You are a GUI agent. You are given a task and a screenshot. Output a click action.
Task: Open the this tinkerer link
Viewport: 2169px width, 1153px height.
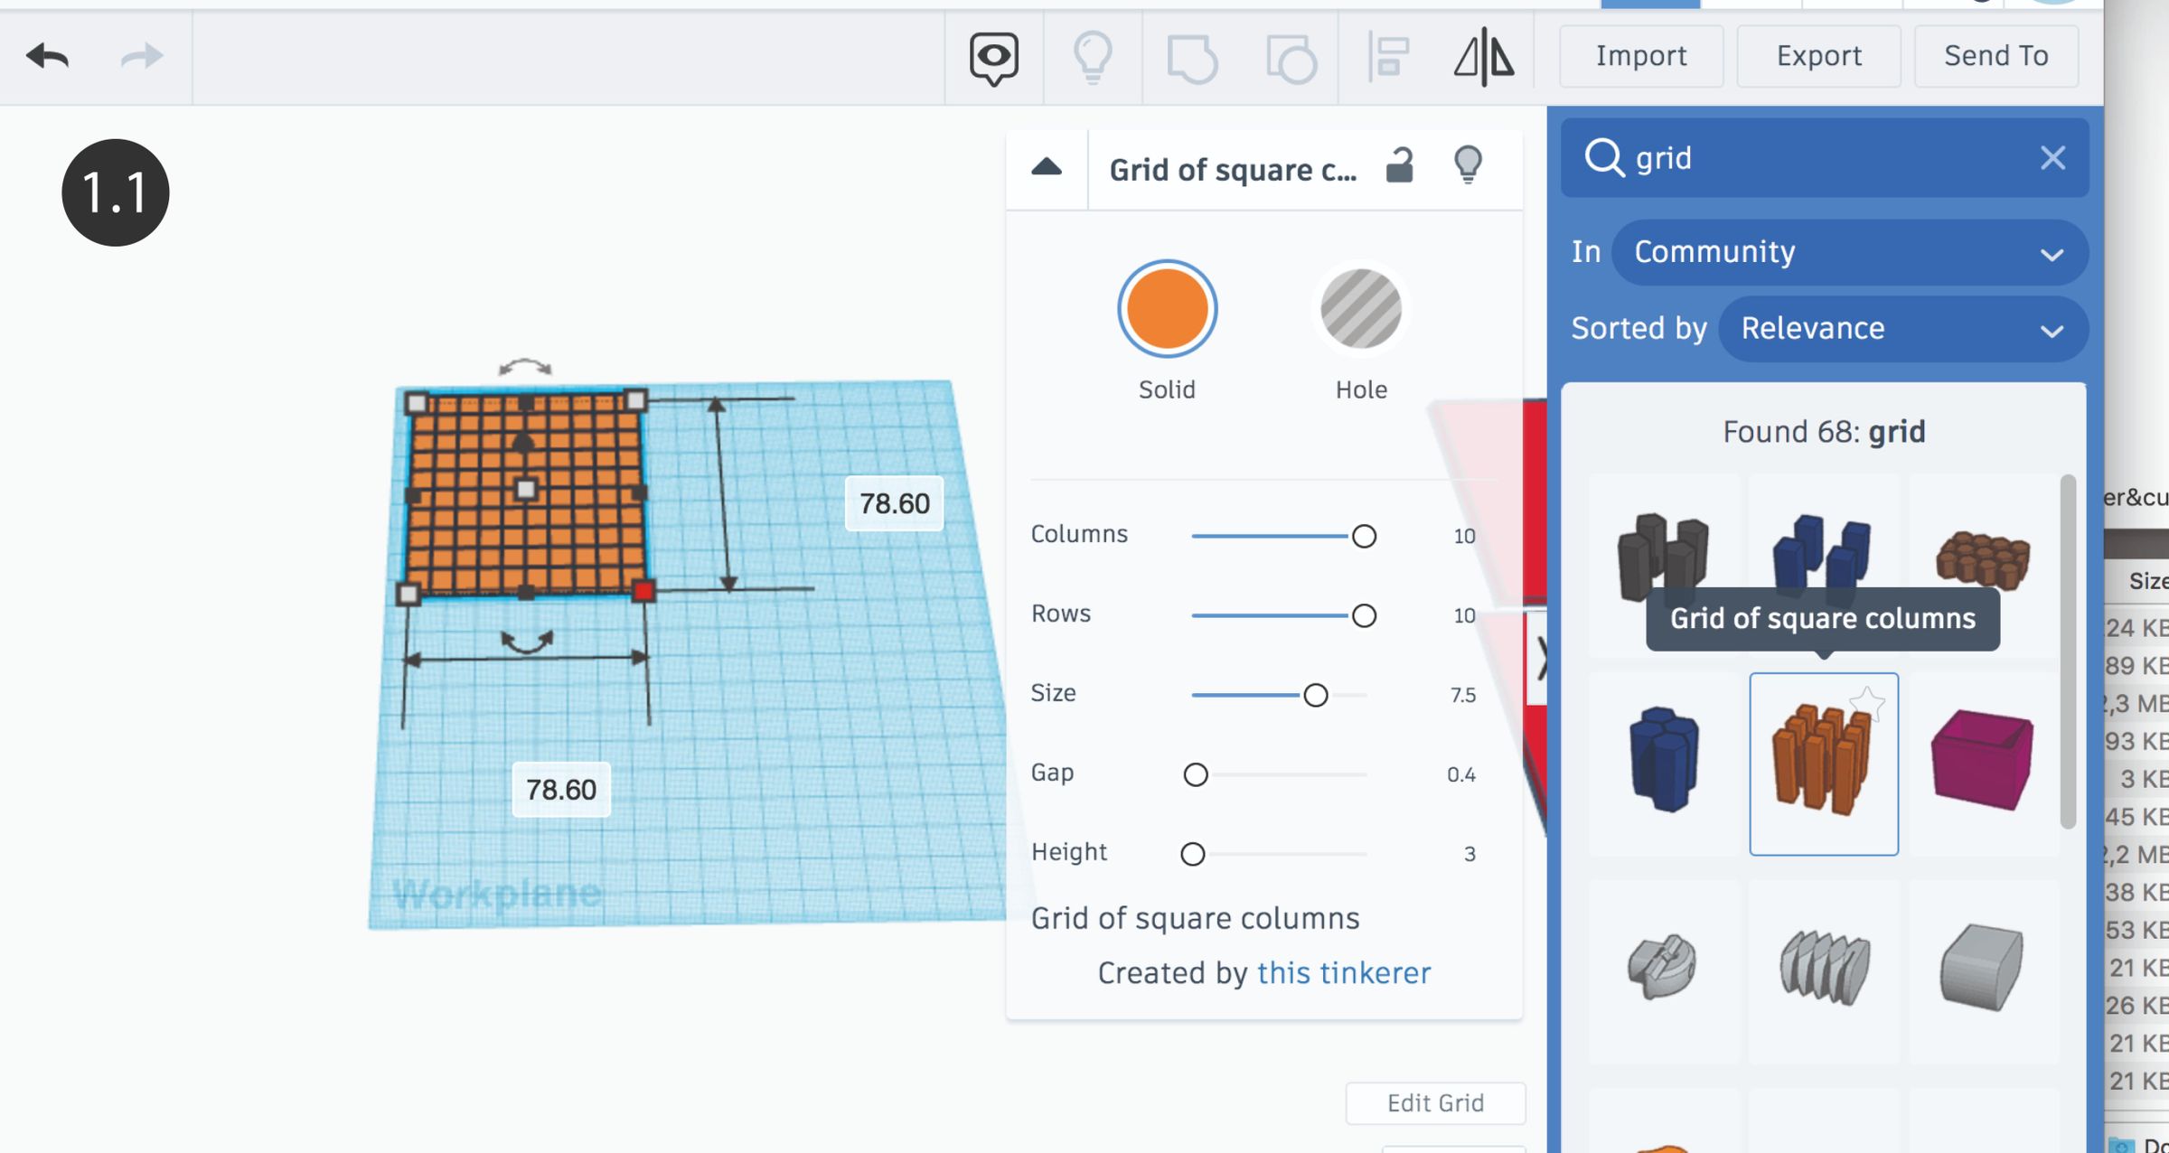coord(1344,973)
